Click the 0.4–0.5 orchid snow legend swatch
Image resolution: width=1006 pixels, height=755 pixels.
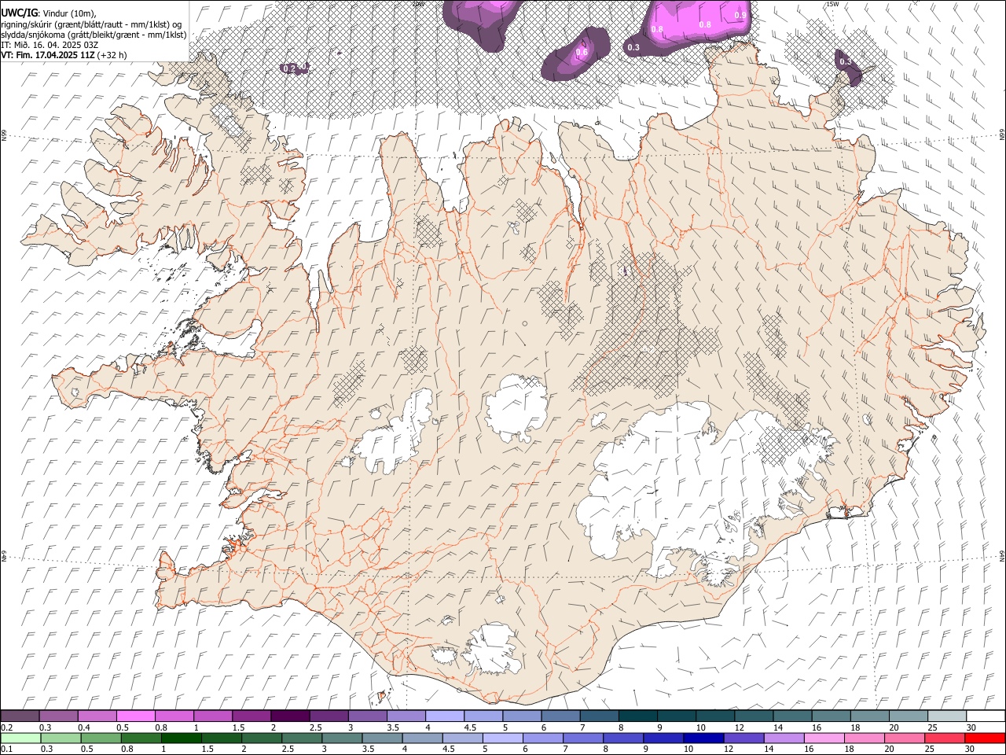tap(97, 716)
